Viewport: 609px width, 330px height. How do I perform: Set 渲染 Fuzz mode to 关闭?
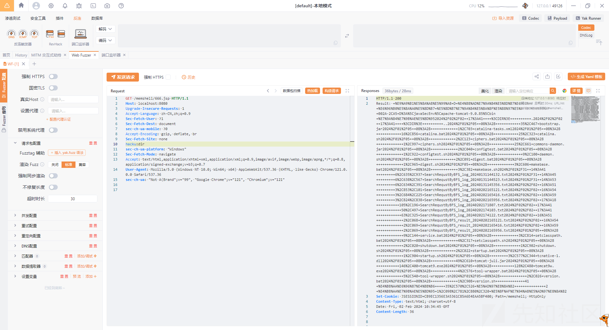(x=55, y=165)
